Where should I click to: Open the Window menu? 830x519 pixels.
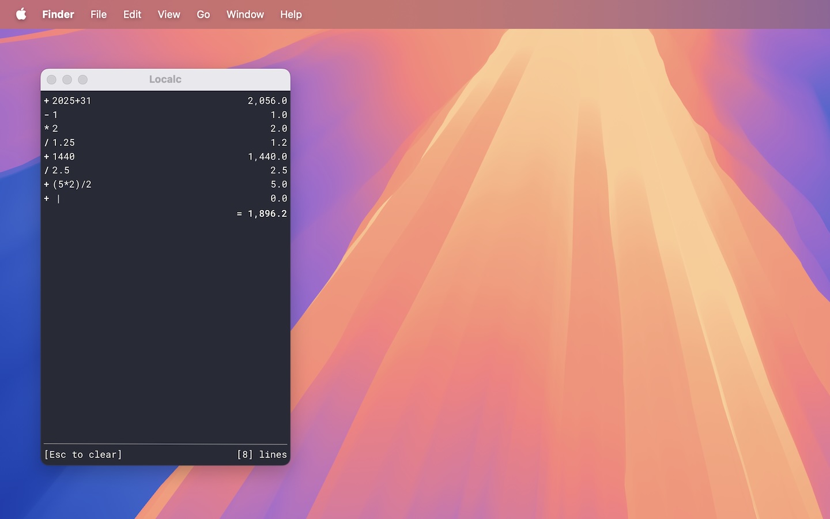click(x=245, y=14)
